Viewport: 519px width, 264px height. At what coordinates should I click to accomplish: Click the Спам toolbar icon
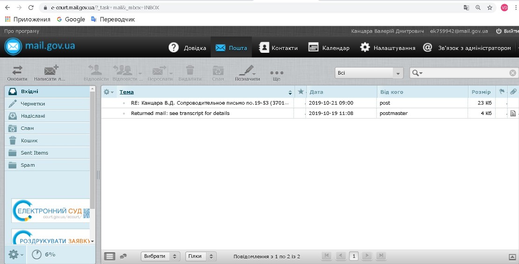(218, 73)
